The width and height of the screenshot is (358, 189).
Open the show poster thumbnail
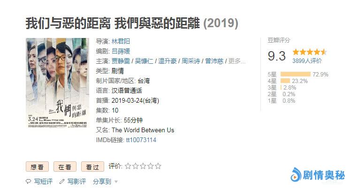[57, 83]
